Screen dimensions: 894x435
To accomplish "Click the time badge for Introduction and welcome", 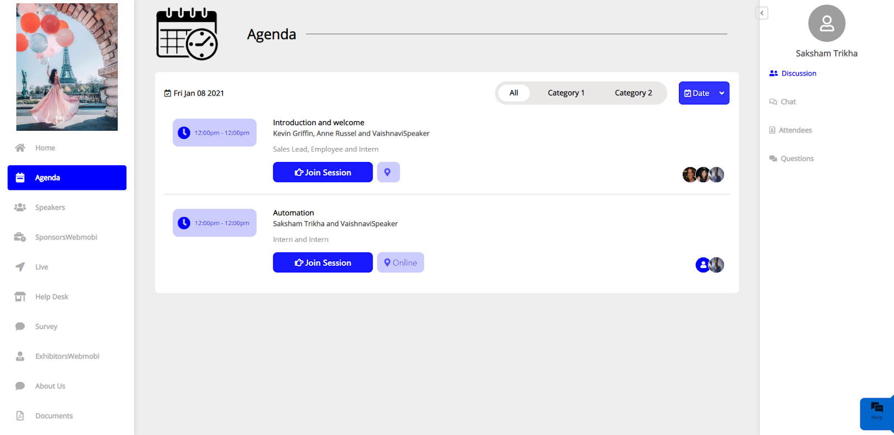I will coord(215,132).
